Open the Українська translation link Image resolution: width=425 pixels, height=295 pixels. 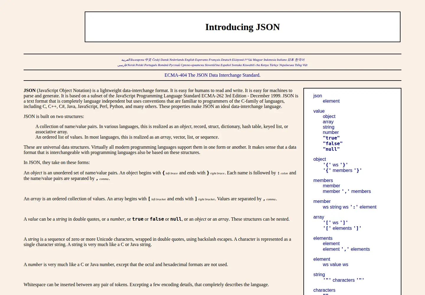[287, 65]
